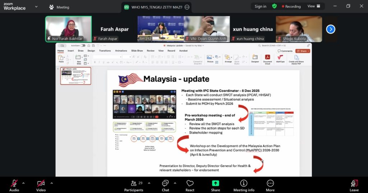Open the React emoji menu
The image size is (368, 193).
tap(190, 185)
